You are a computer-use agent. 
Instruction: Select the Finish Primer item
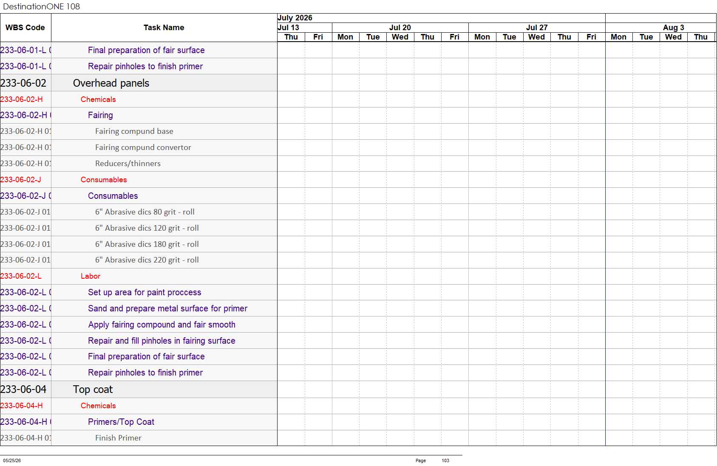[x=118, y=438]
